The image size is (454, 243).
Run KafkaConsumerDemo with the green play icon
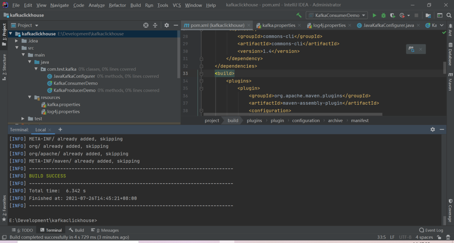click(374, 15)
